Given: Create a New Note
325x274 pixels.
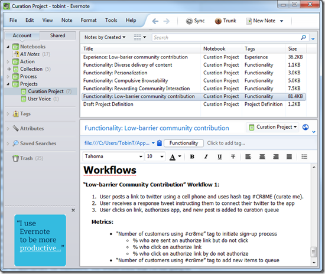Looking at the screenshot, I should (261, 21).
